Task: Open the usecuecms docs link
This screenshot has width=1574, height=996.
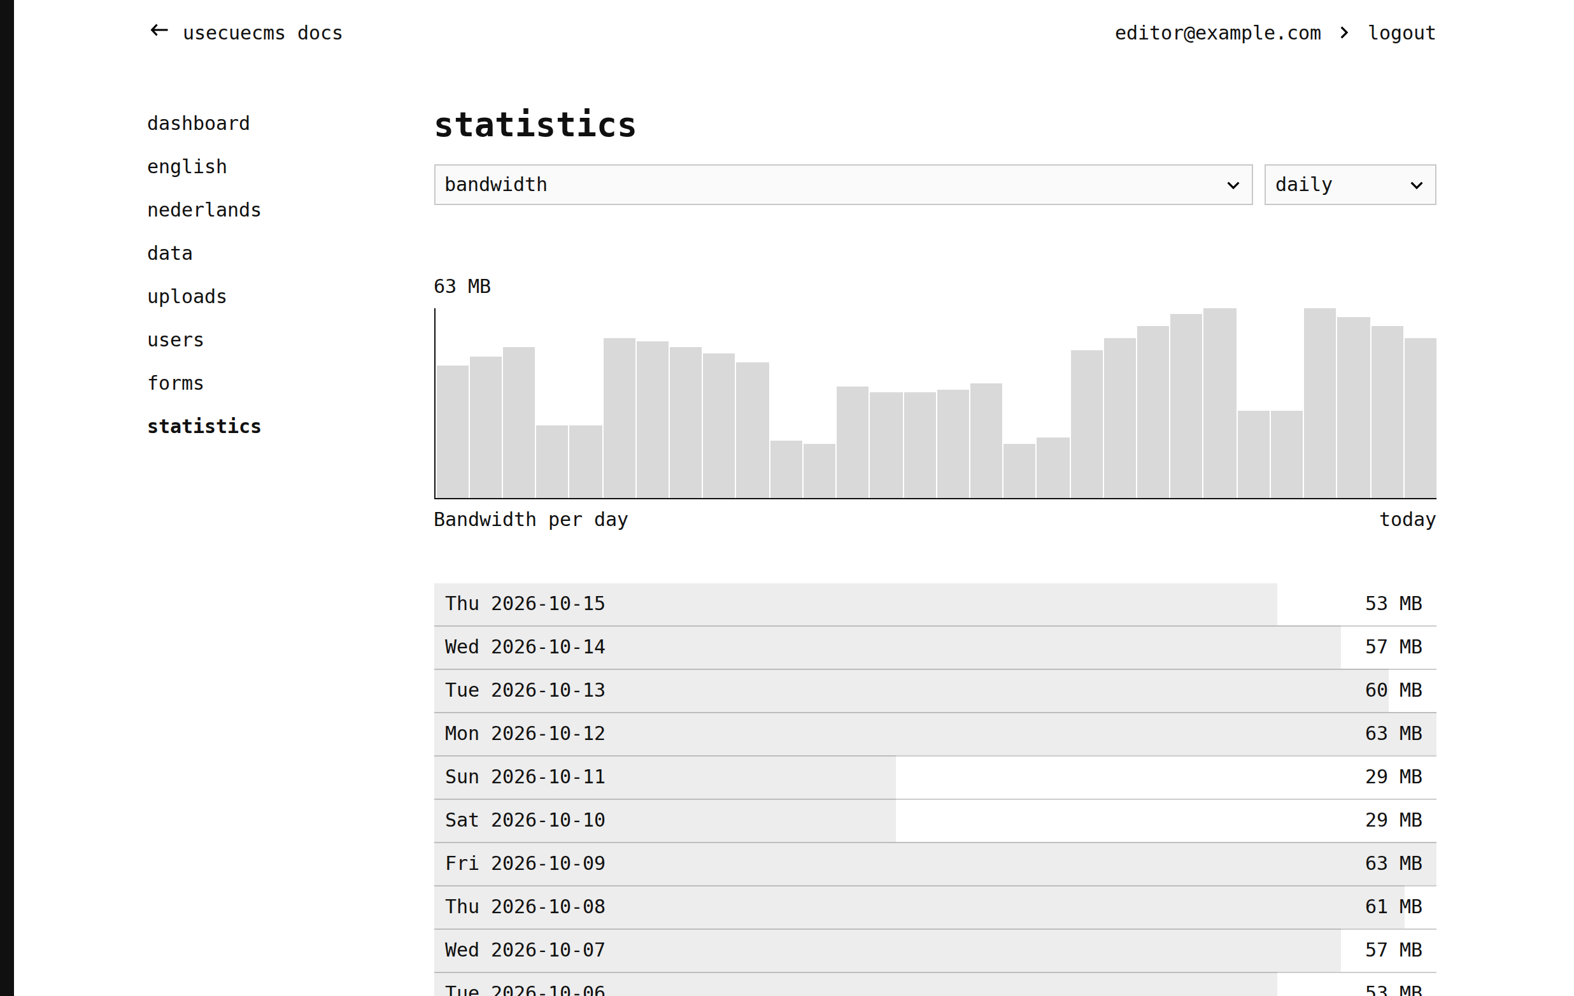Action: click(x=262, y=32)
